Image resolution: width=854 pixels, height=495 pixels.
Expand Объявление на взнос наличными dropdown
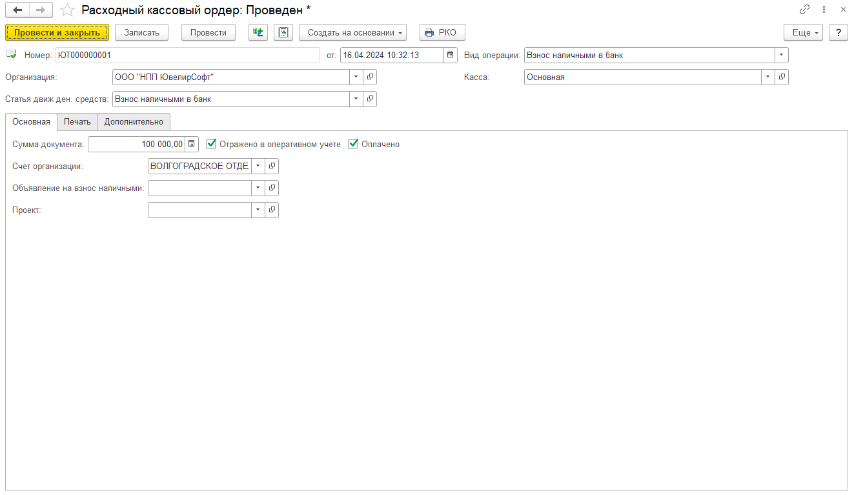click(258, 188)
